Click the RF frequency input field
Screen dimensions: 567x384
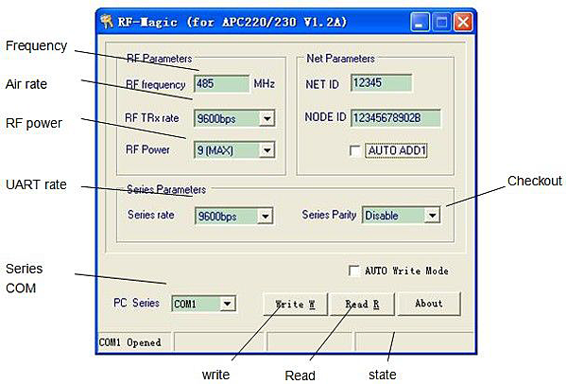click(222, 84)
